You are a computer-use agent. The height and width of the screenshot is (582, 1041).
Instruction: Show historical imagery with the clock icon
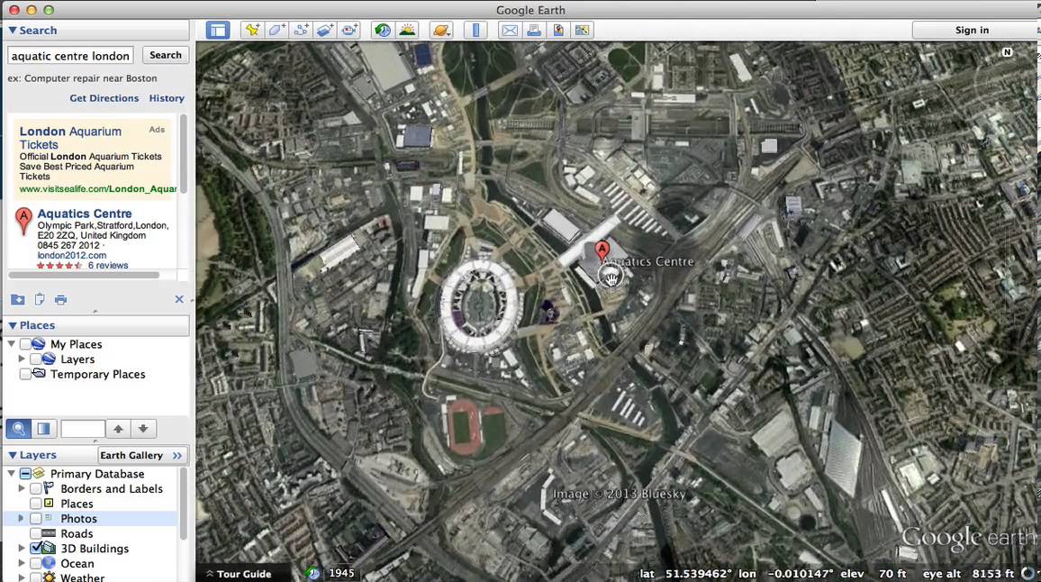(x=383, y=30)
